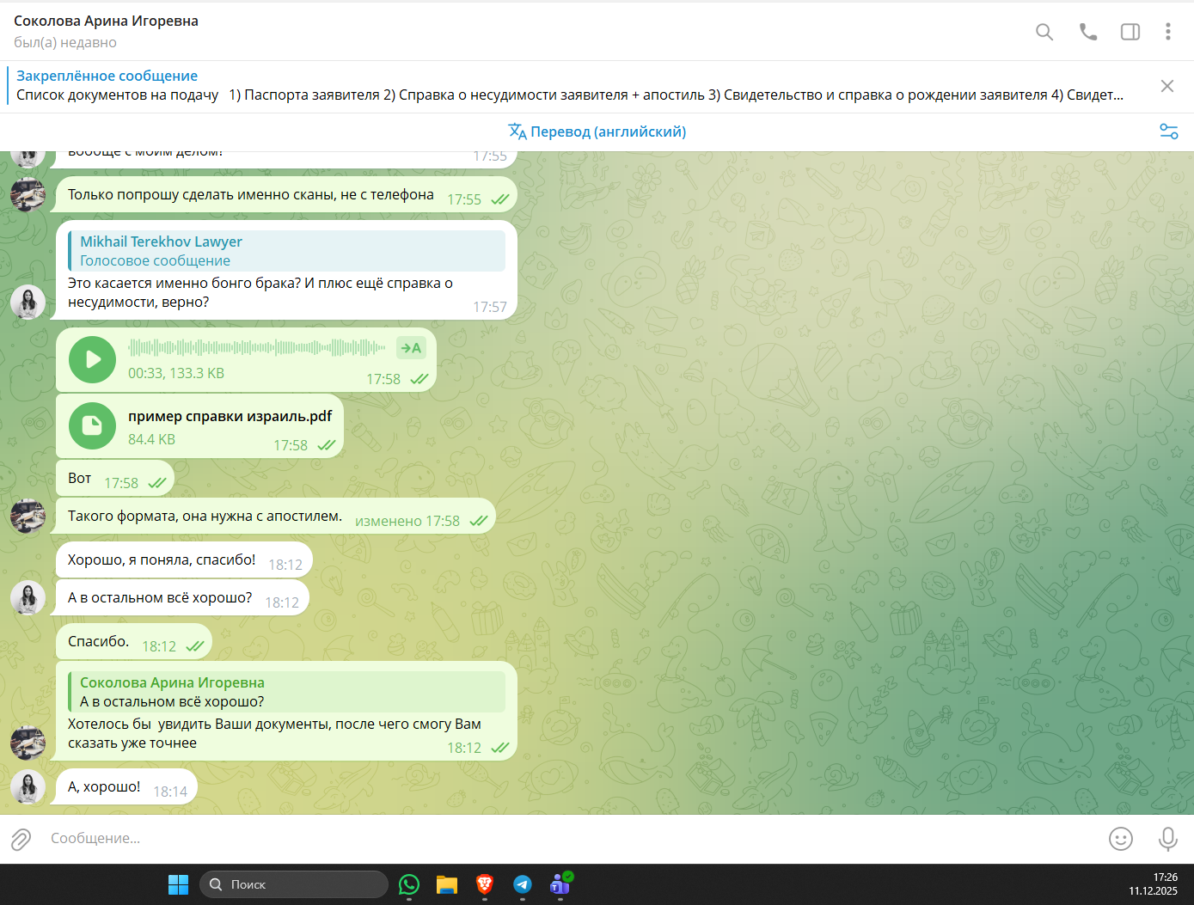Viewport: 1194px width, 905px height.
Task: Click the Telegram taskbar icon
Action: click(523, 884)
